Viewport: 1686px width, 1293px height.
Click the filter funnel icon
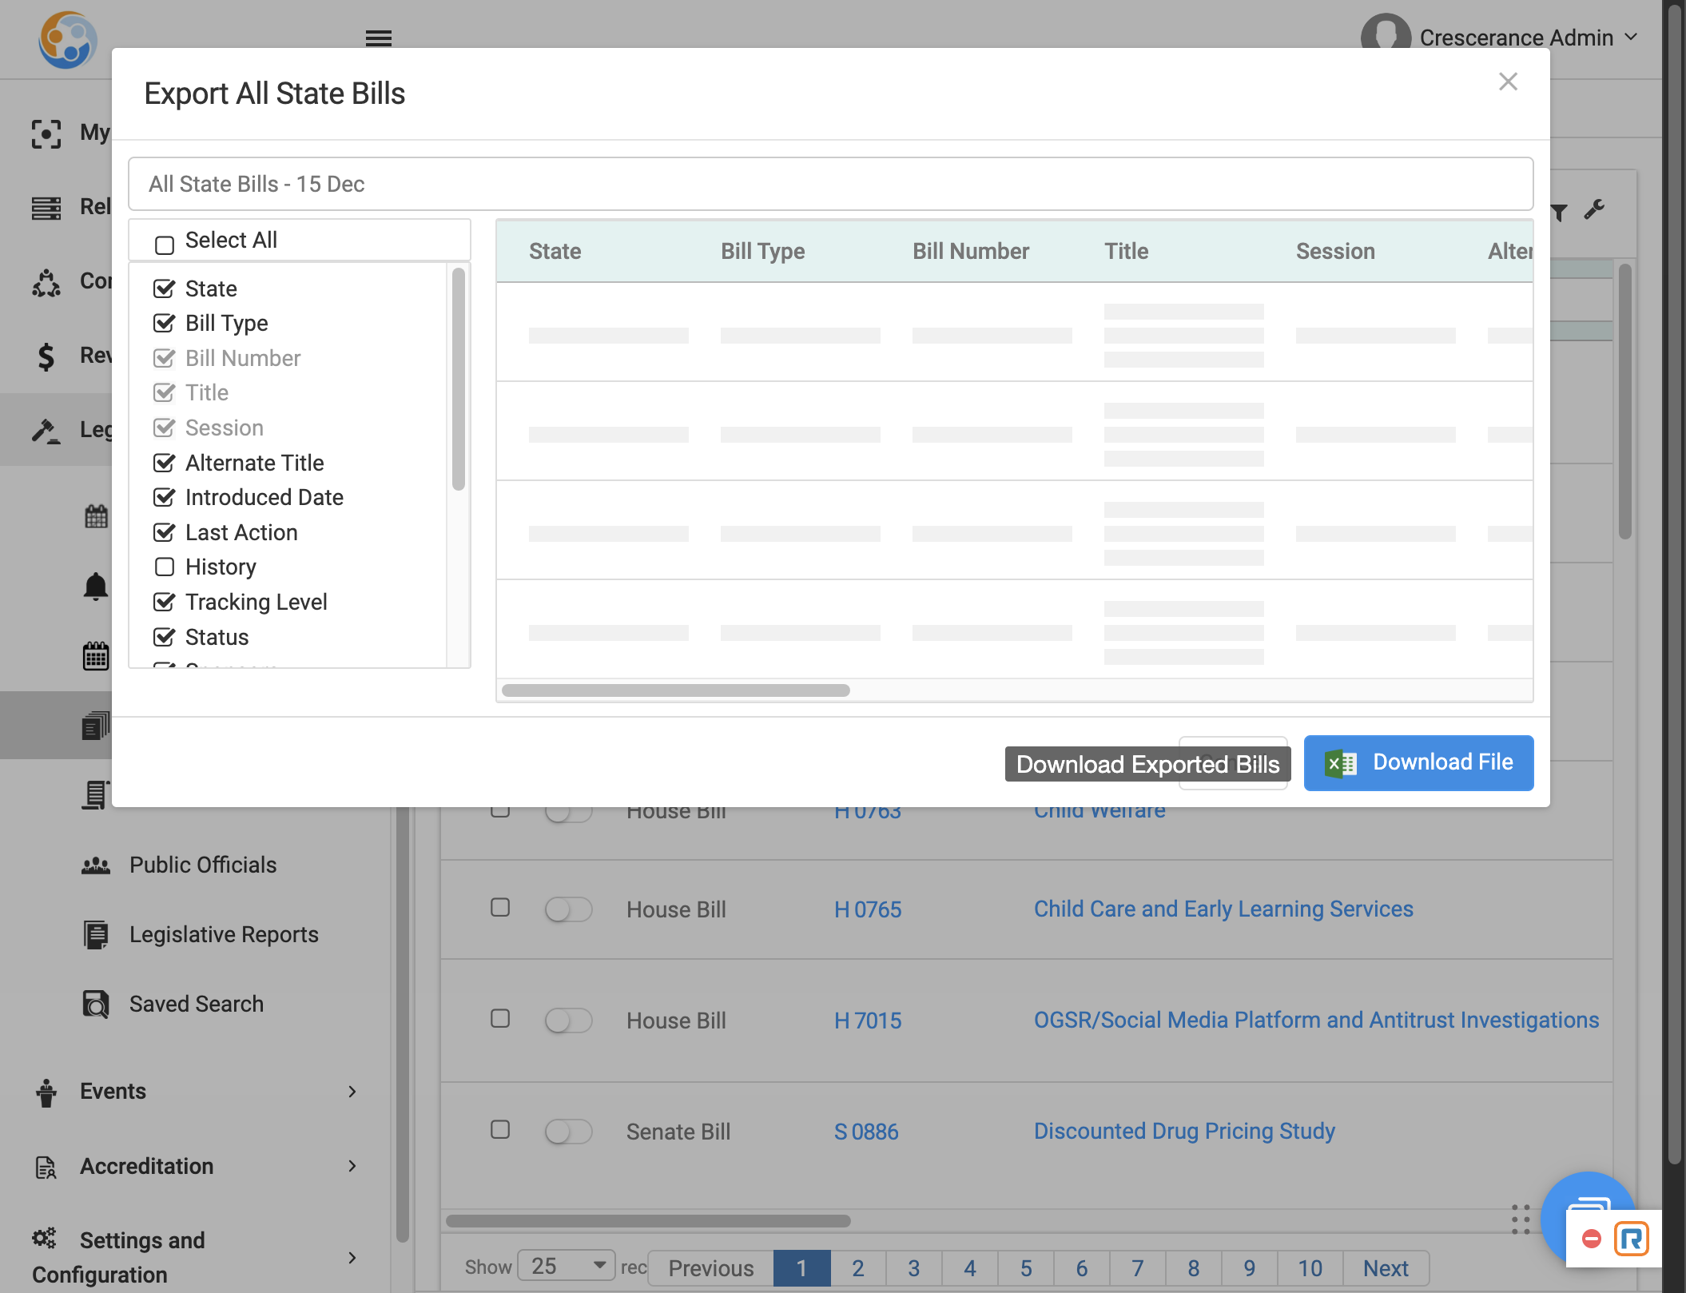pyautogui.click(x=1559, y=212)
